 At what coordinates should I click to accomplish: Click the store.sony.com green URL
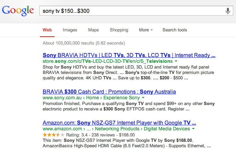point(107,61)
